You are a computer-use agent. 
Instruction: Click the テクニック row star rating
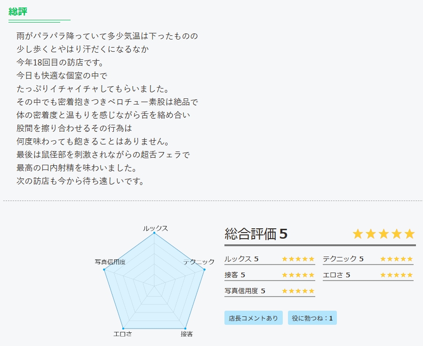pos(397,259)
